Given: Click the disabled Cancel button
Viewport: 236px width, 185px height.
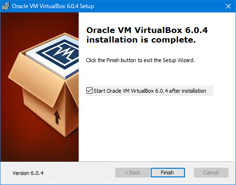Looking at the screenshot, I should (211, 173).
